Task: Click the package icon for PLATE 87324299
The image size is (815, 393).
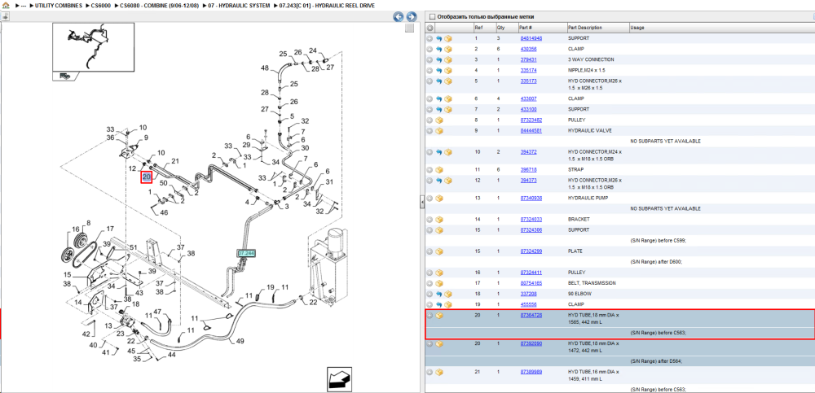Action: click(439, 251)
